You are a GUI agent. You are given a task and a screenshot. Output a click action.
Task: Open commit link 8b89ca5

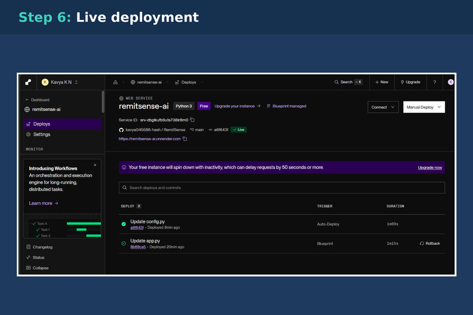click(138, 247)
